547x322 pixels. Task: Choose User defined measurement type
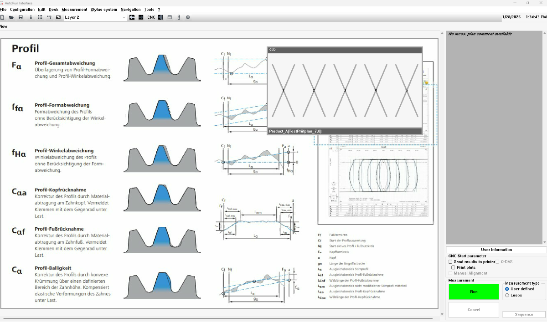tap(507, 289)
